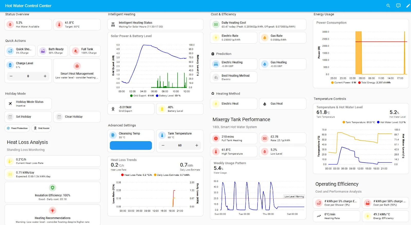Click the Low Level Warning chart label
Viewport: 411px width, 225px height.
[x=294, y=197]
